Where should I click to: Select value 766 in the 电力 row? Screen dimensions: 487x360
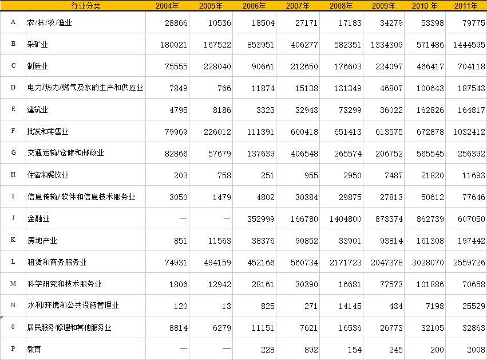click(x=211, y=88)
